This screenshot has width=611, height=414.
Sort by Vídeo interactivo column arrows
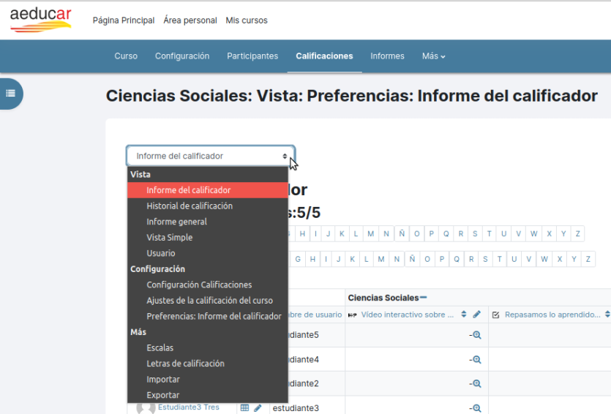pyautogui.click(x=464, y=315)
